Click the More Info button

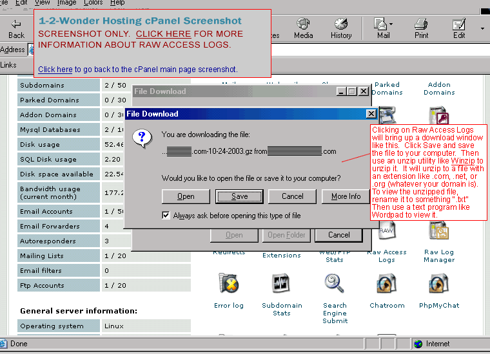coord(346,196)
